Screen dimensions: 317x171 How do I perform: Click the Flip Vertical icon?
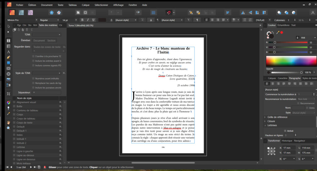tap(250, 13)
